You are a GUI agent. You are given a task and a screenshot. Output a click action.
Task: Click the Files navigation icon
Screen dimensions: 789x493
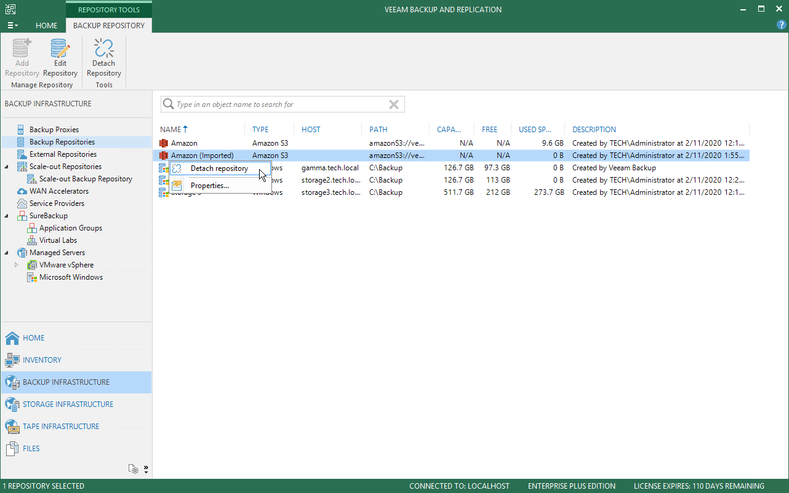point(12,449)
